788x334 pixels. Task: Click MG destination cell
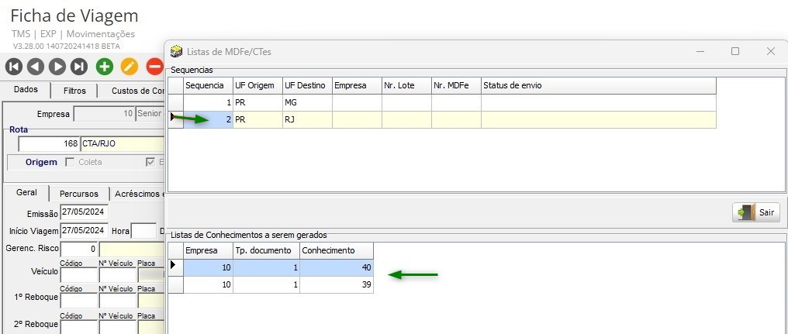[x=308, y=102]
